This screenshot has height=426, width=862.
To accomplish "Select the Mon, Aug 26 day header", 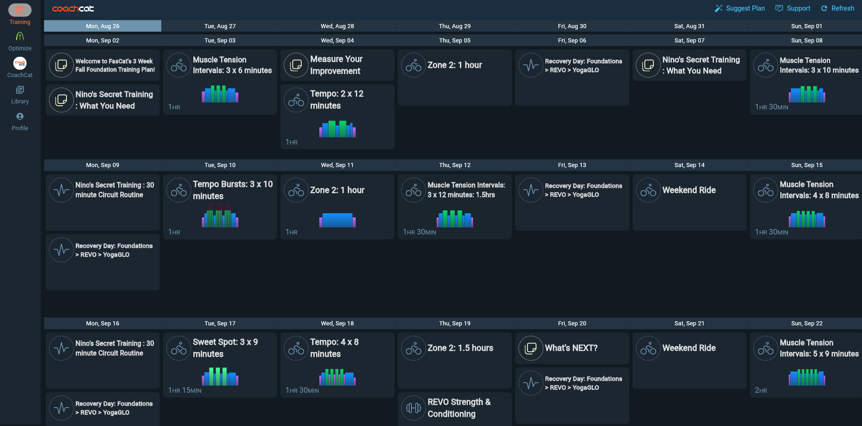I will pyautogui.click(x=102, y=26).
